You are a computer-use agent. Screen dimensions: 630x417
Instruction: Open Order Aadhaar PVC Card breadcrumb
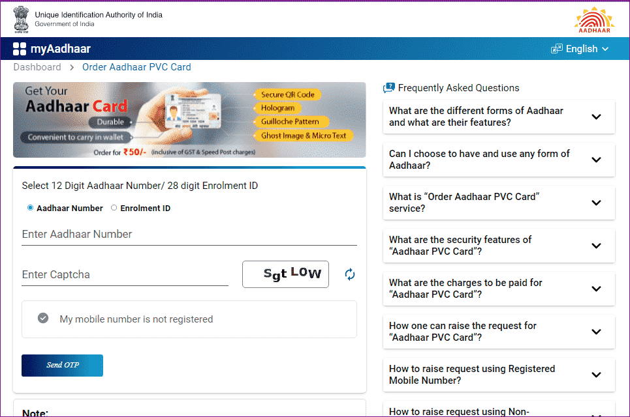[x=136, y=67]
